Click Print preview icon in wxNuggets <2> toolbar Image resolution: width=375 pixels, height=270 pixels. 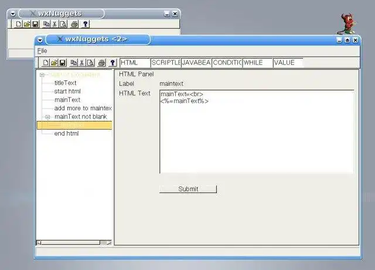coord(90,63)
